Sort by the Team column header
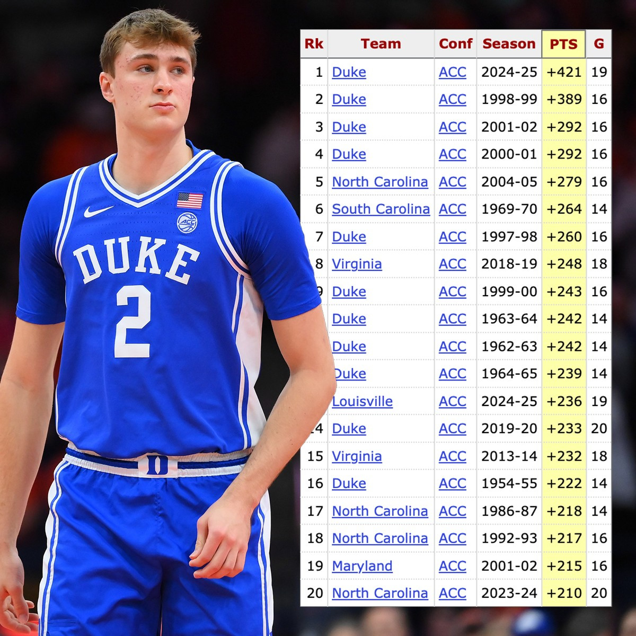Image resolution: width=636 pixels, height=636 pixels. [x=381, y=44]
